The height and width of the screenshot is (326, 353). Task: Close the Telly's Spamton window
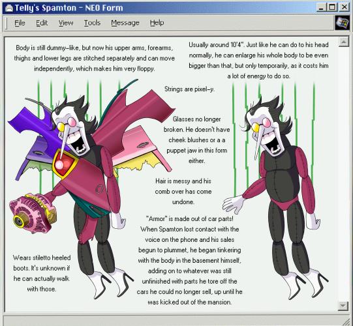point(344,7)
